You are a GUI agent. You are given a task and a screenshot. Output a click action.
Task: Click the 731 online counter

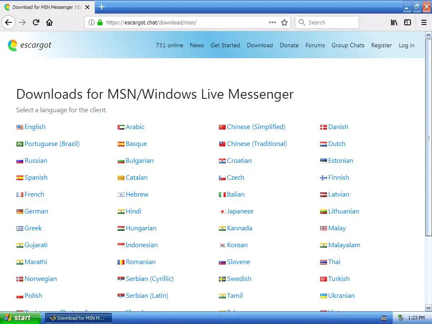coord(169,45)
